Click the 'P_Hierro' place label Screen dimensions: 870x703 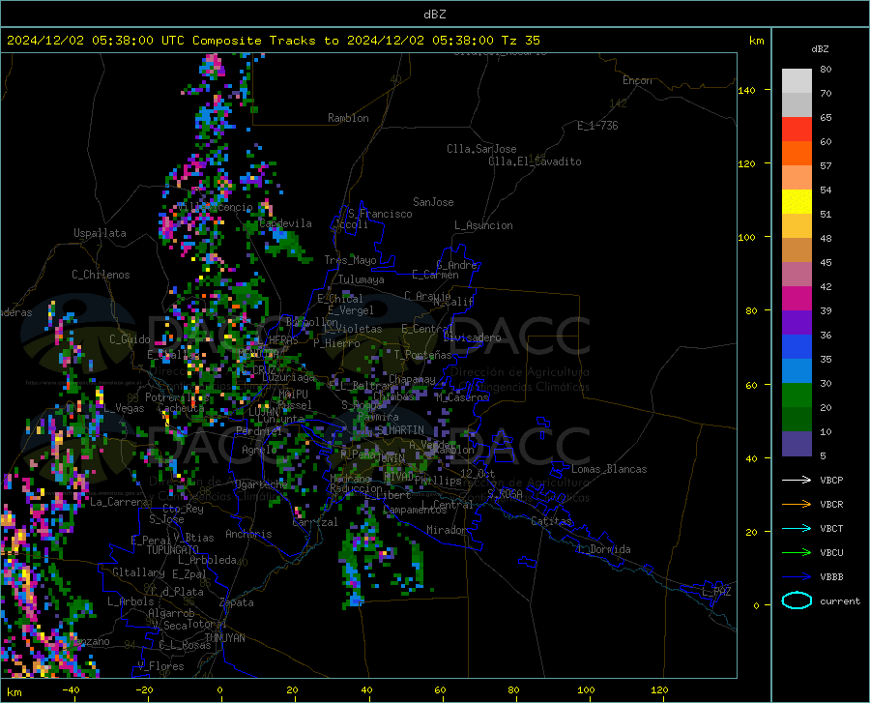pos(336,343)
